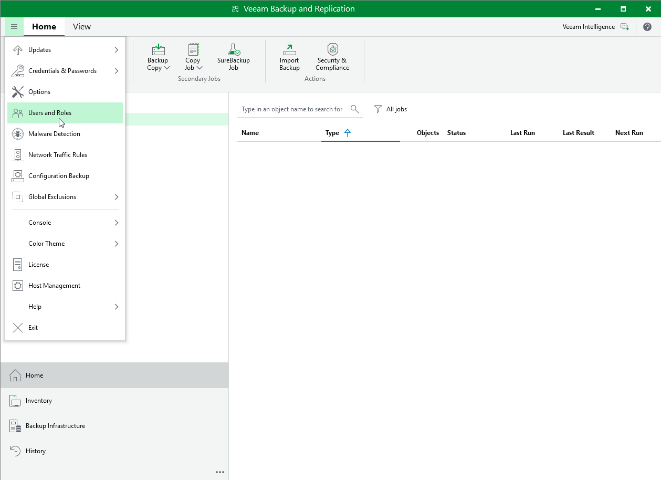Expand the Updates submenu chevron
The height and width of the screenshot is (480, 661).
coord(117,50)
